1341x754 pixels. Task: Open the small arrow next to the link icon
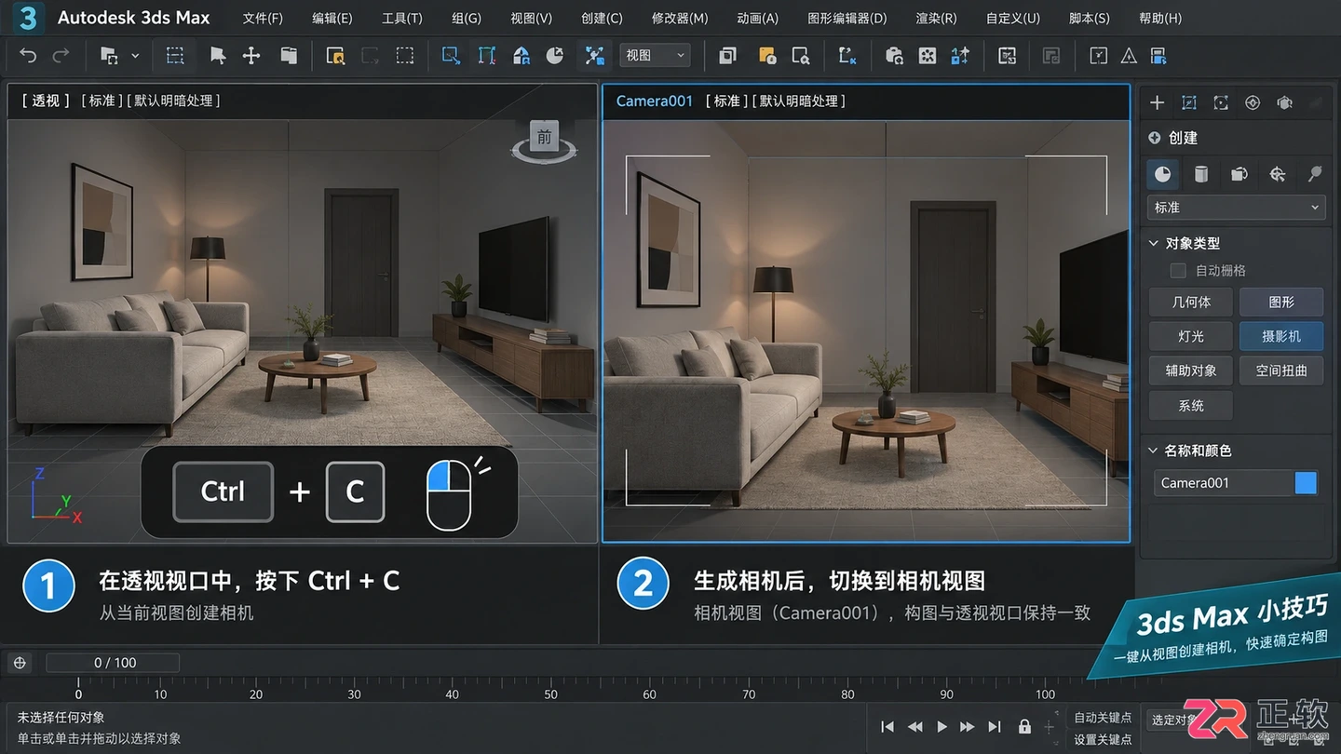click(135, 56)
